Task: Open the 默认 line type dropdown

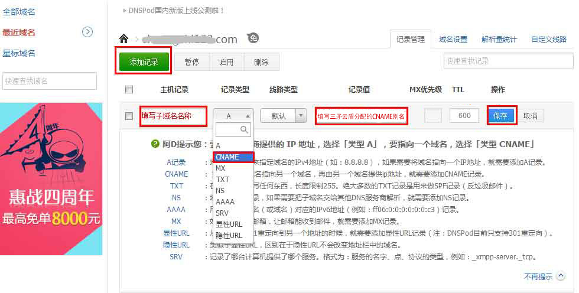Action: 284,116
